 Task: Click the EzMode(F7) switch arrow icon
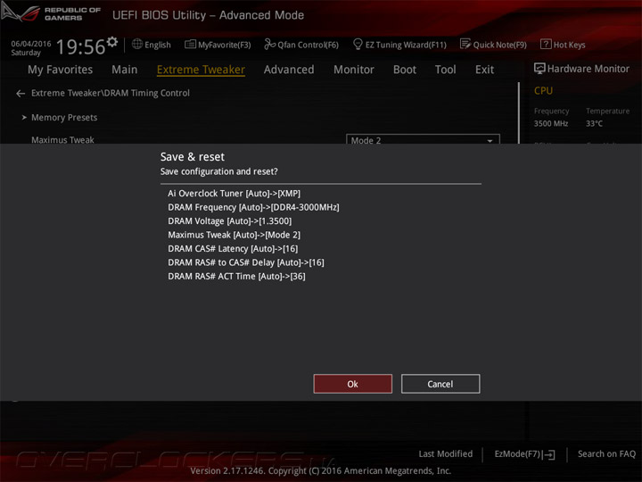click(x=549, y=454)
